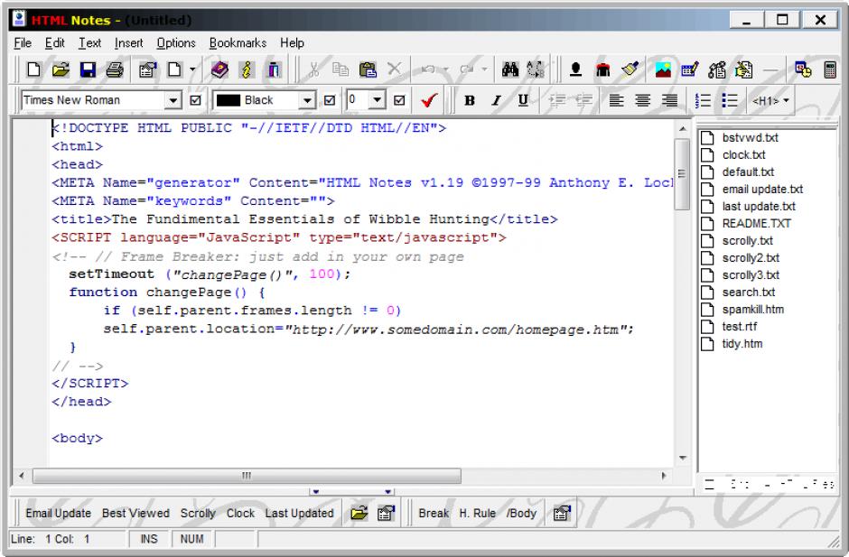Click the scroll down arrow of the editor

click(682, 458)
